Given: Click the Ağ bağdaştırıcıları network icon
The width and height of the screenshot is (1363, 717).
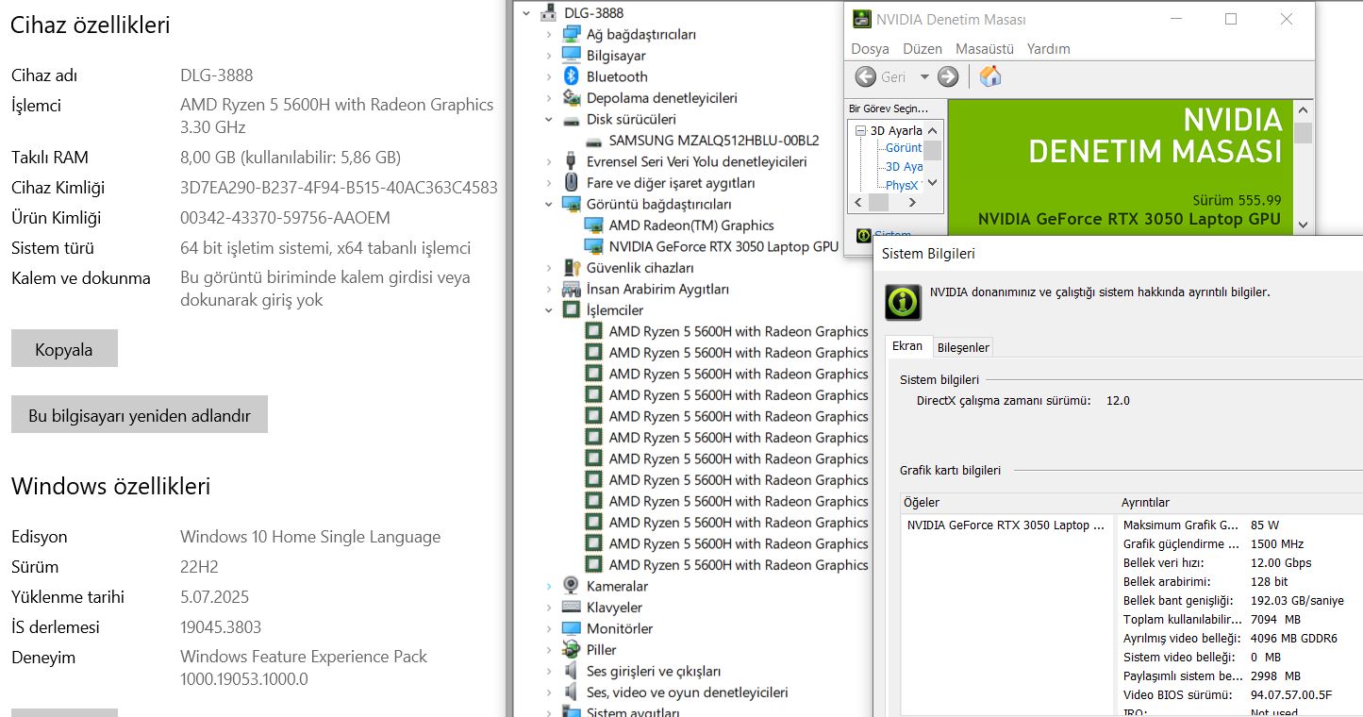Looking at the screenshot, I should [x=571, y=34].
